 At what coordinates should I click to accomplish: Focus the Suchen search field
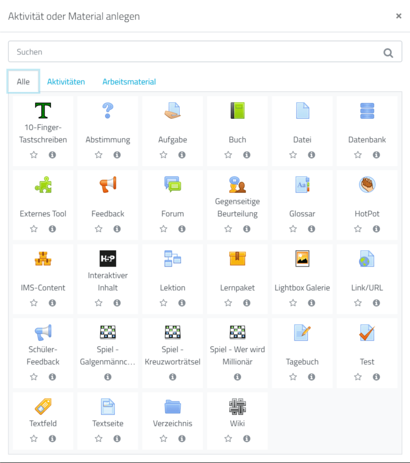click(x=195, y=52)
